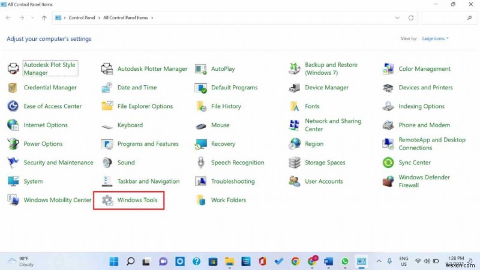
Task: Click the Keyboard icon
Action: [107, 125]
